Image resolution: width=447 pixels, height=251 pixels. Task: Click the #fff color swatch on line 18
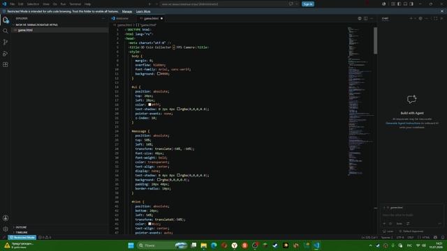tap(149, 105)
